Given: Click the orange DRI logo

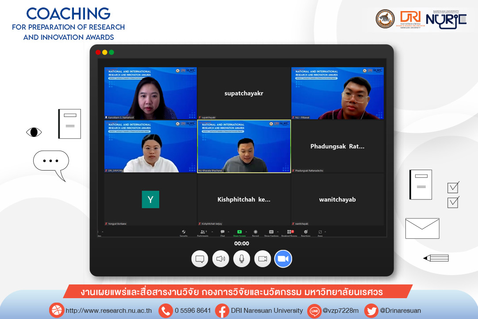Looking at the screenshot, I should 410,19.
